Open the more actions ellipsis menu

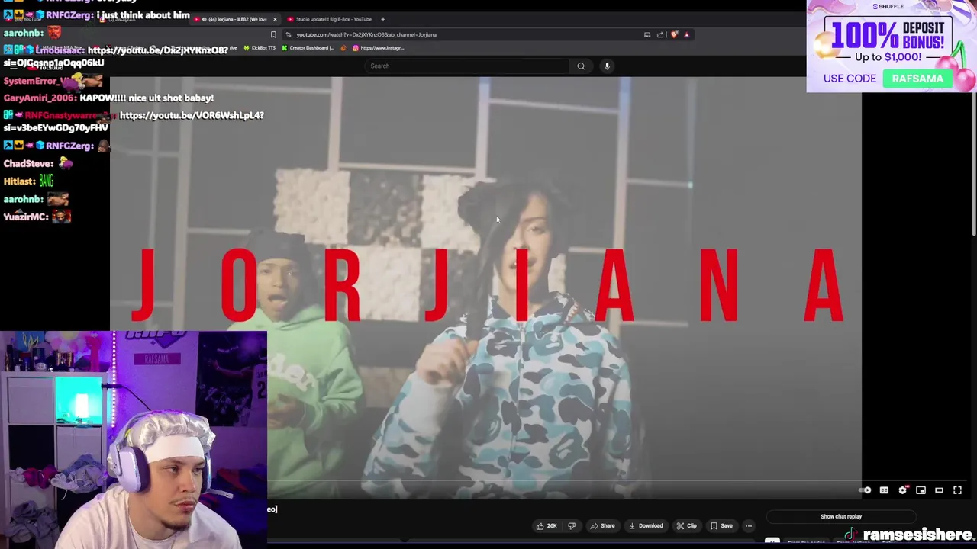(749, 525)
